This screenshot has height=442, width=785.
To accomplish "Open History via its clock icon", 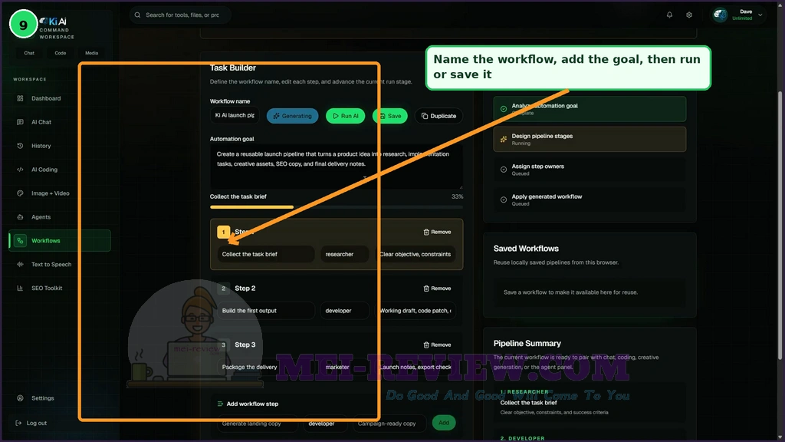I will click(x=20, y=146).
